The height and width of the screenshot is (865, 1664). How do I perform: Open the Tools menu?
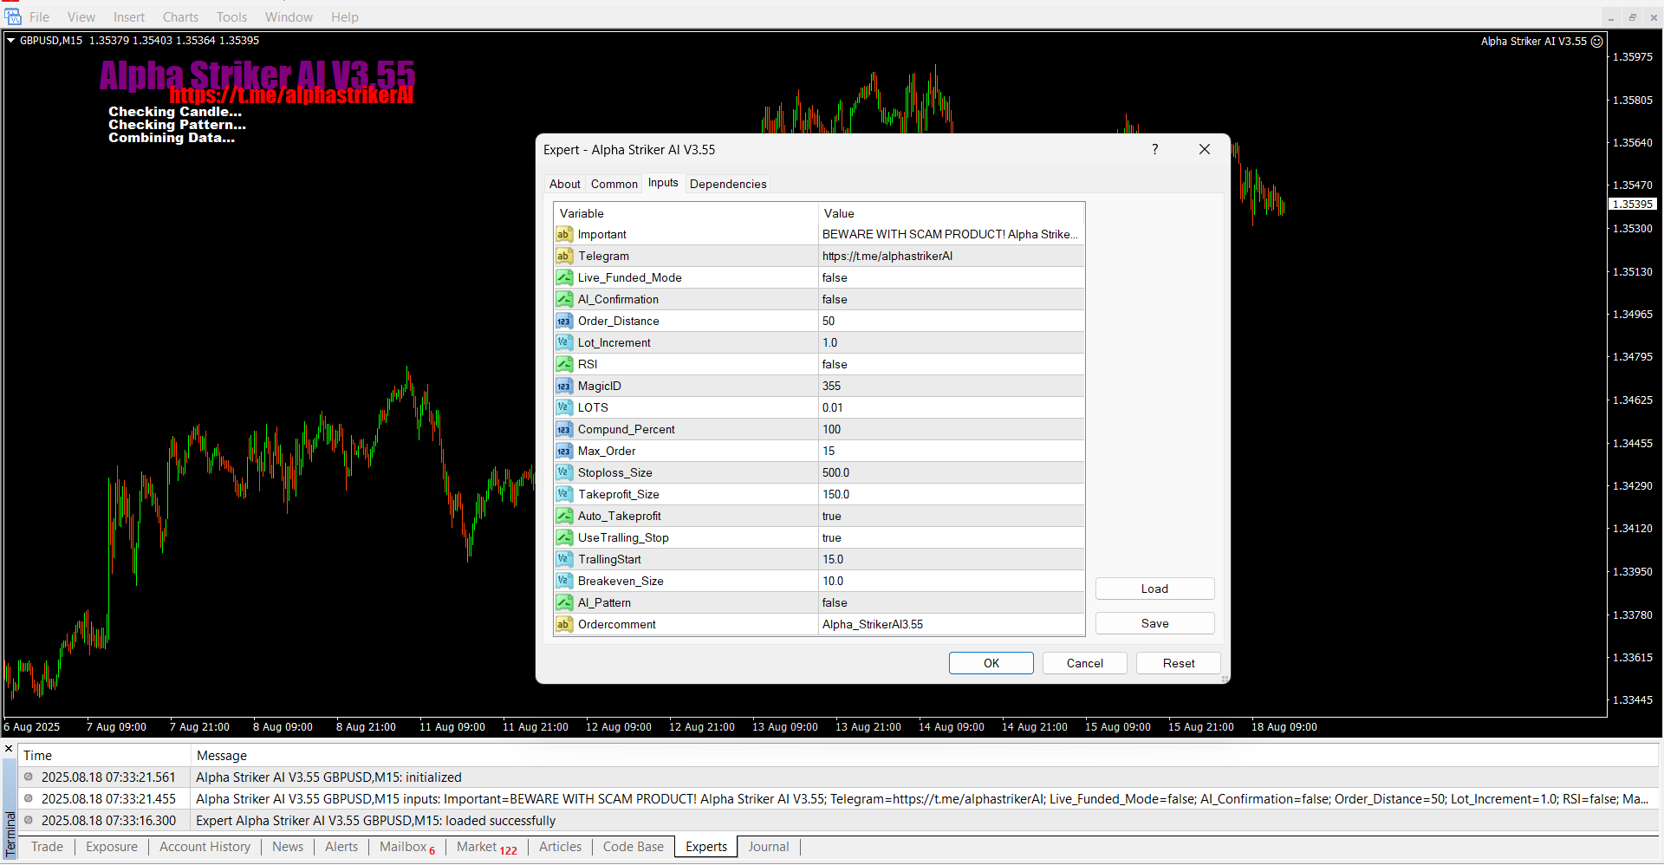coord(231,17)
